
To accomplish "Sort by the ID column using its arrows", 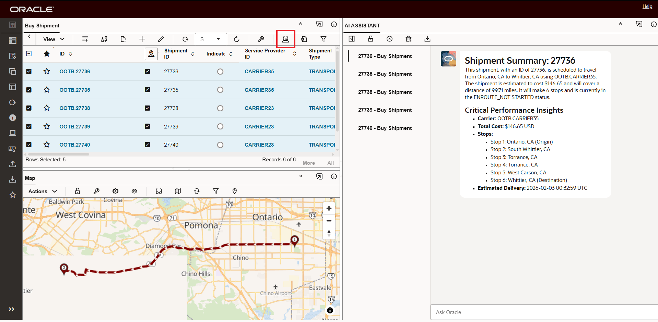I will tap(70, 54).
